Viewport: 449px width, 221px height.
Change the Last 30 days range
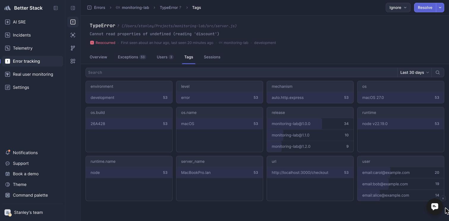coord(415,72)
